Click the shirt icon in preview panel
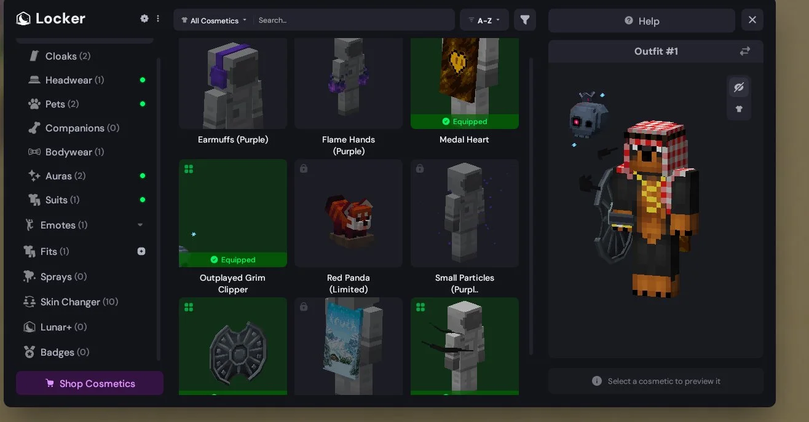 pos(739,109)
